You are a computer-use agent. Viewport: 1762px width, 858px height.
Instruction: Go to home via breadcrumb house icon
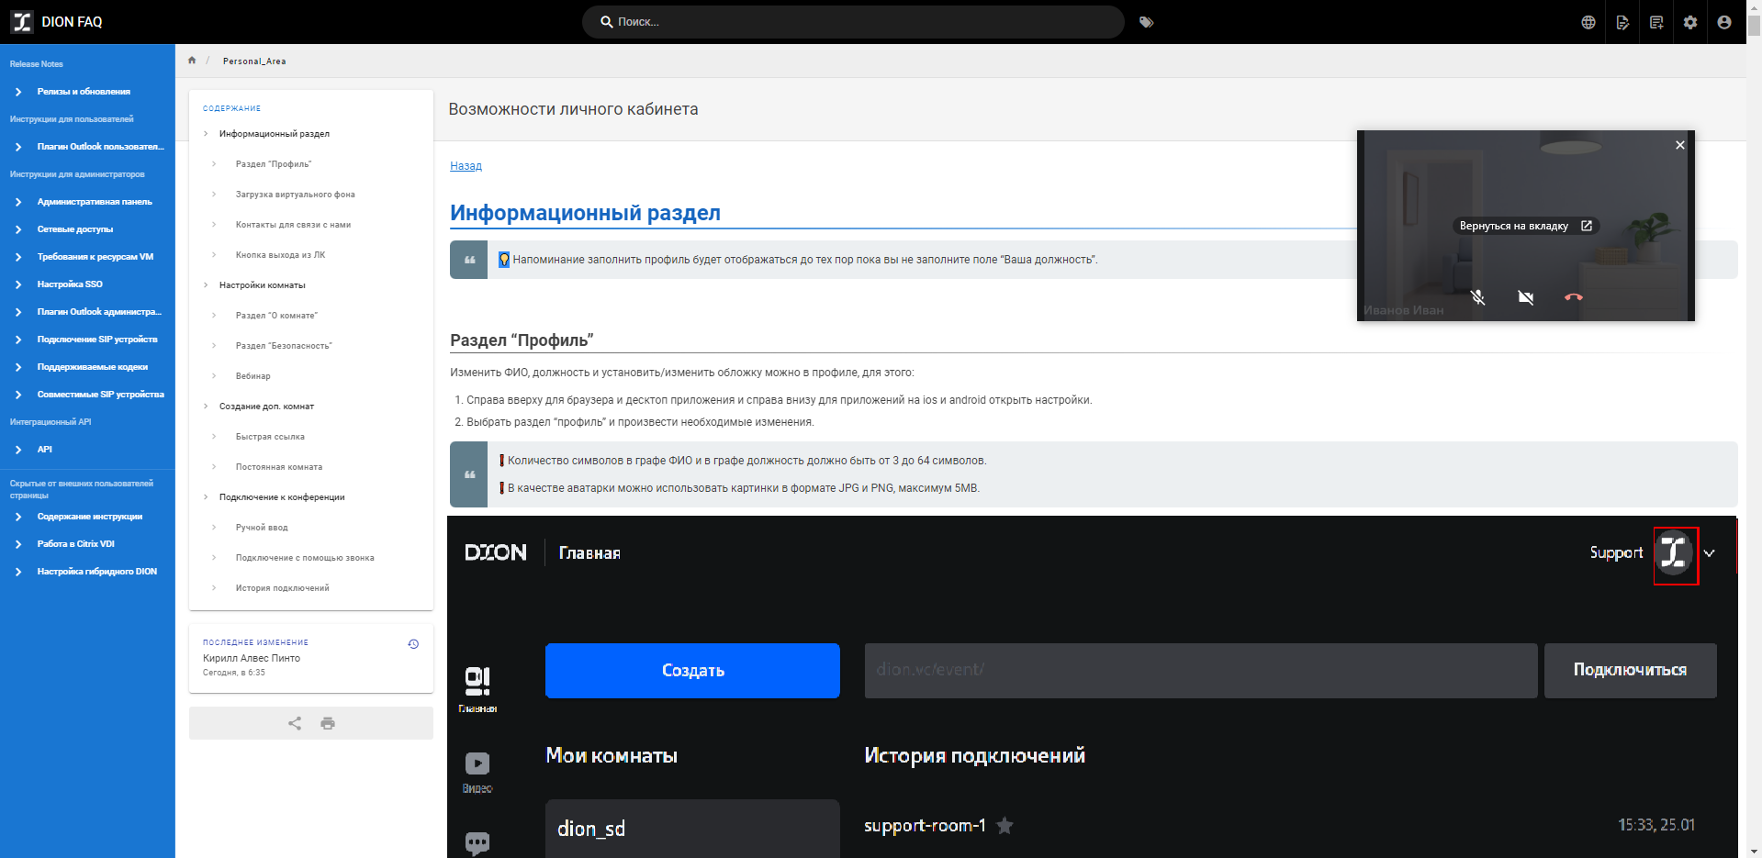(x=192, y=61)
